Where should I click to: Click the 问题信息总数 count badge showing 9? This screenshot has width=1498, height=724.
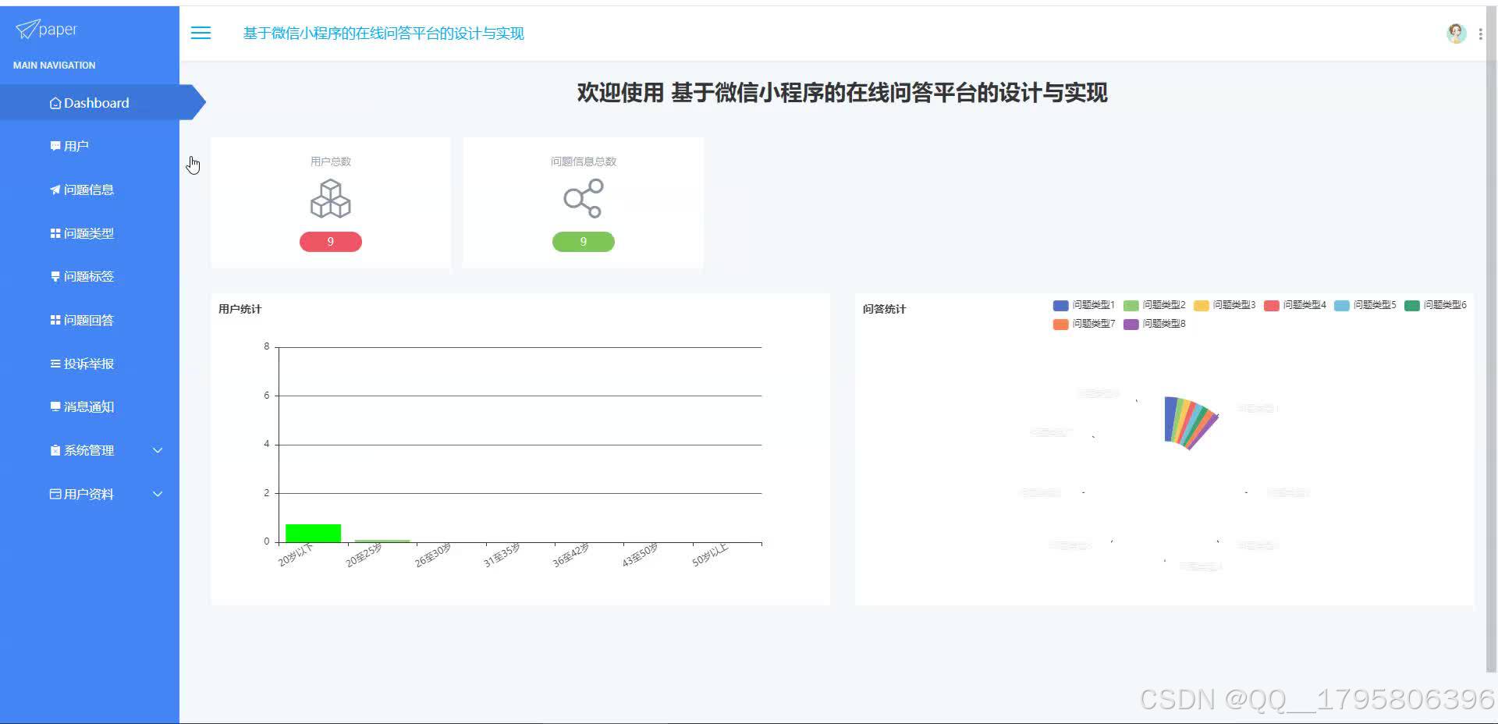coord(583,241)
